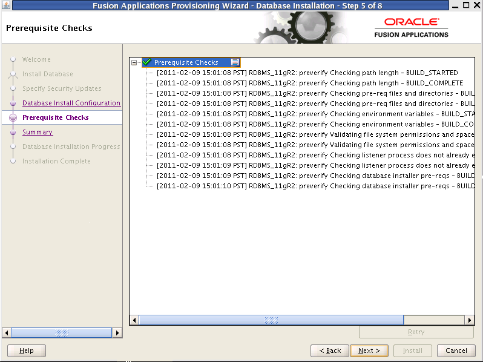Screen dimensions: 483x362
Task: Click the Install Database step label
Action: pyautogui.click(x=48, y=74)
